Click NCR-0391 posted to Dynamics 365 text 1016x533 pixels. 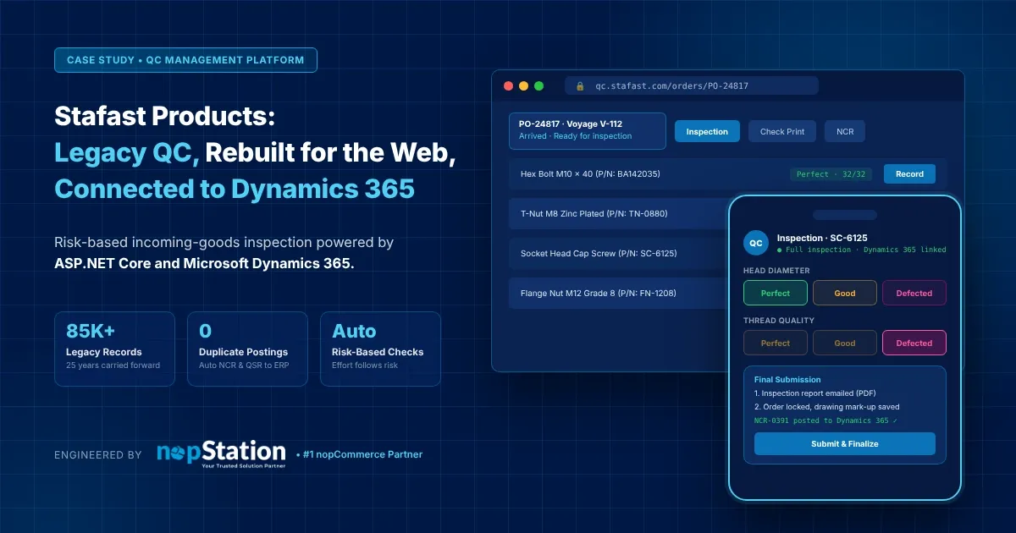(x=825, y=420)
